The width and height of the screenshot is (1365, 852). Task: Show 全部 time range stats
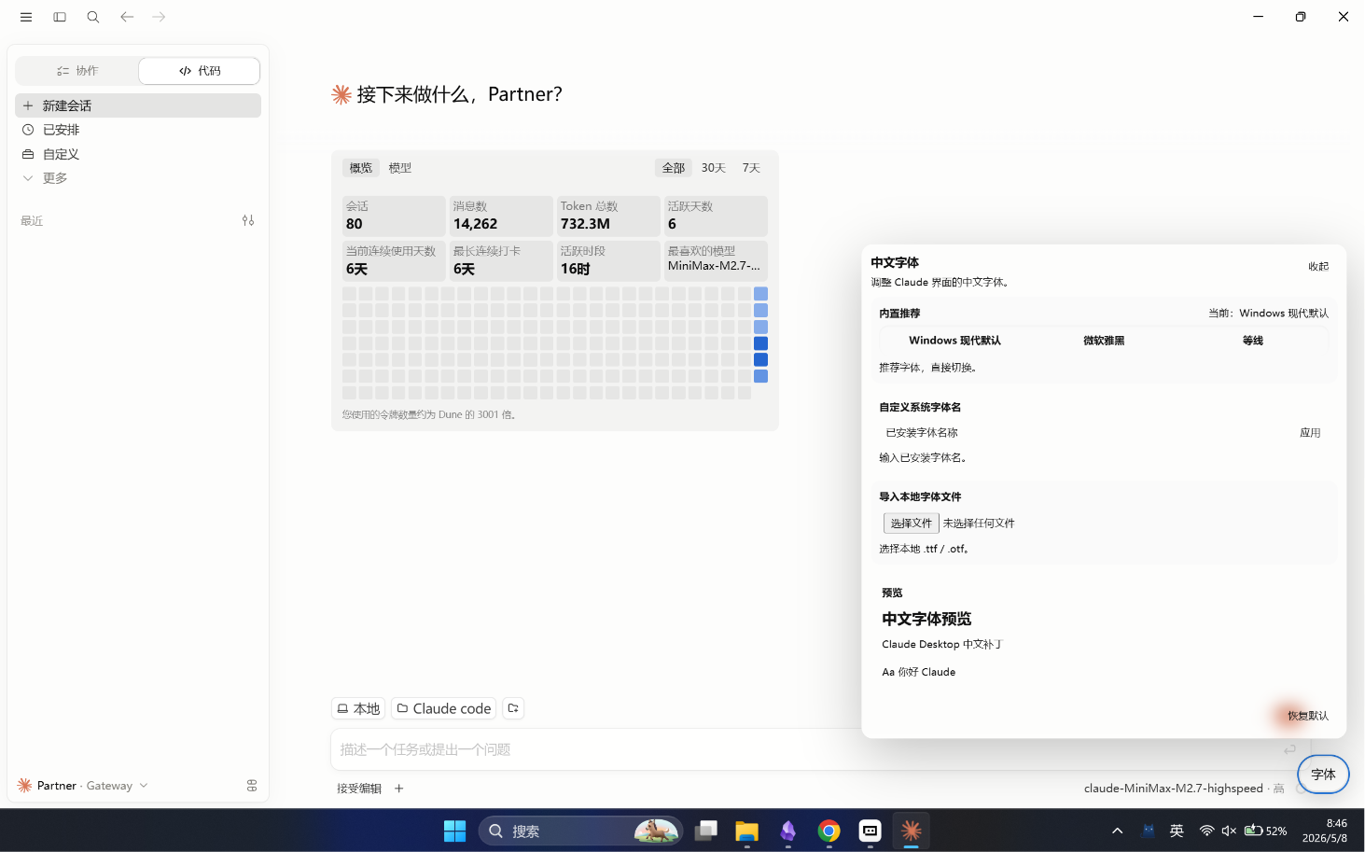click(674, 168)
